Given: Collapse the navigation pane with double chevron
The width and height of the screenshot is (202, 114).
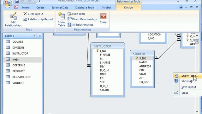Looking at the screenshot, I should tap(39, 36).
